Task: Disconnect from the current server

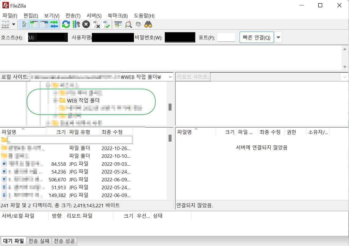Action: (96, 24)
